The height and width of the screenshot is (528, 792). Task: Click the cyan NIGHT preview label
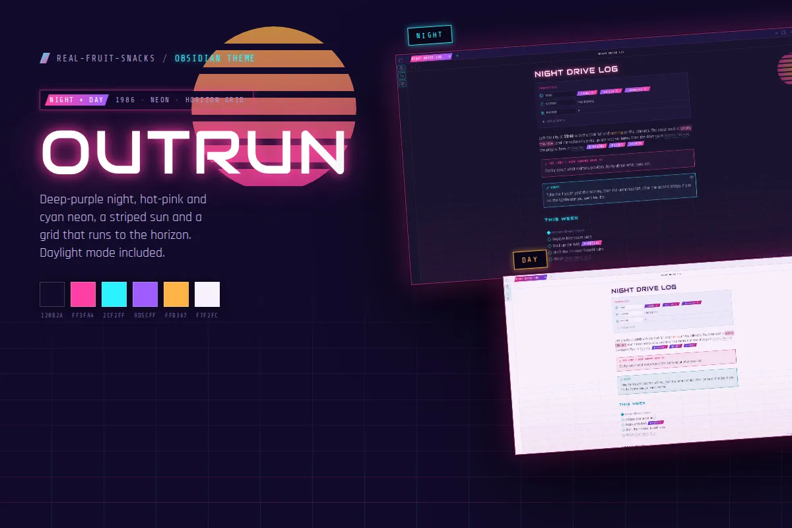coord(430,36)
